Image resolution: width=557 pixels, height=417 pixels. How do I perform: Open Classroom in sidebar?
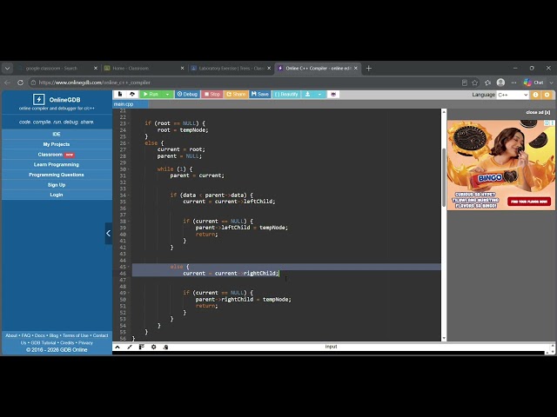point(57,155)
